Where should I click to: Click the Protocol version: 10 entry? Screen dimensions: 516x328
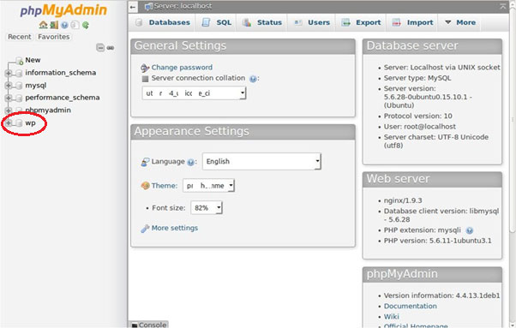click(417, 116)
